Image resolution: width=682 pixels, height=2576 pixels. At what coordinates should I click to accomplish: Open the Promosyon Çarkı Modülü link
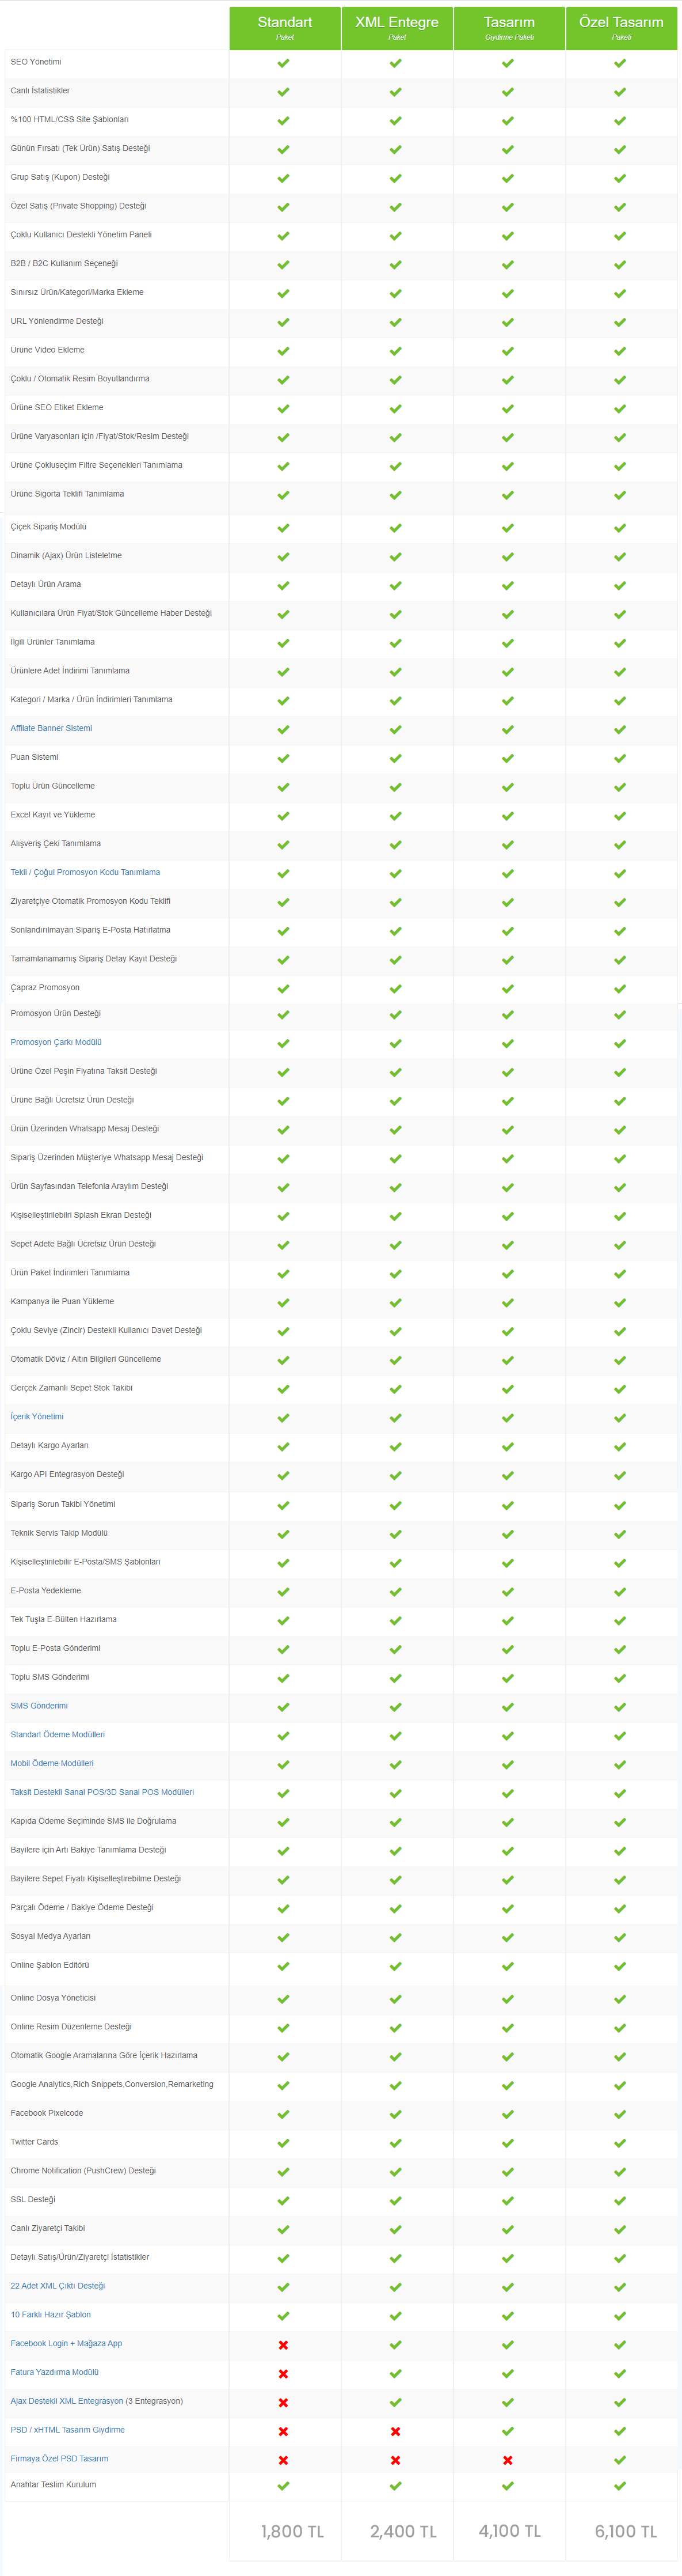point(56,1042)
